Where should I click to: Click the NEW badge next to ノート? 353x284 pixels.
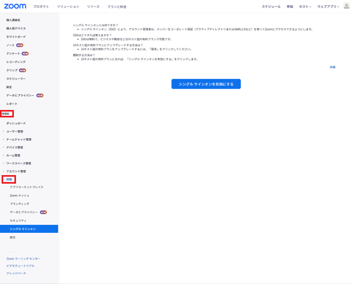[x=20, y=45]
